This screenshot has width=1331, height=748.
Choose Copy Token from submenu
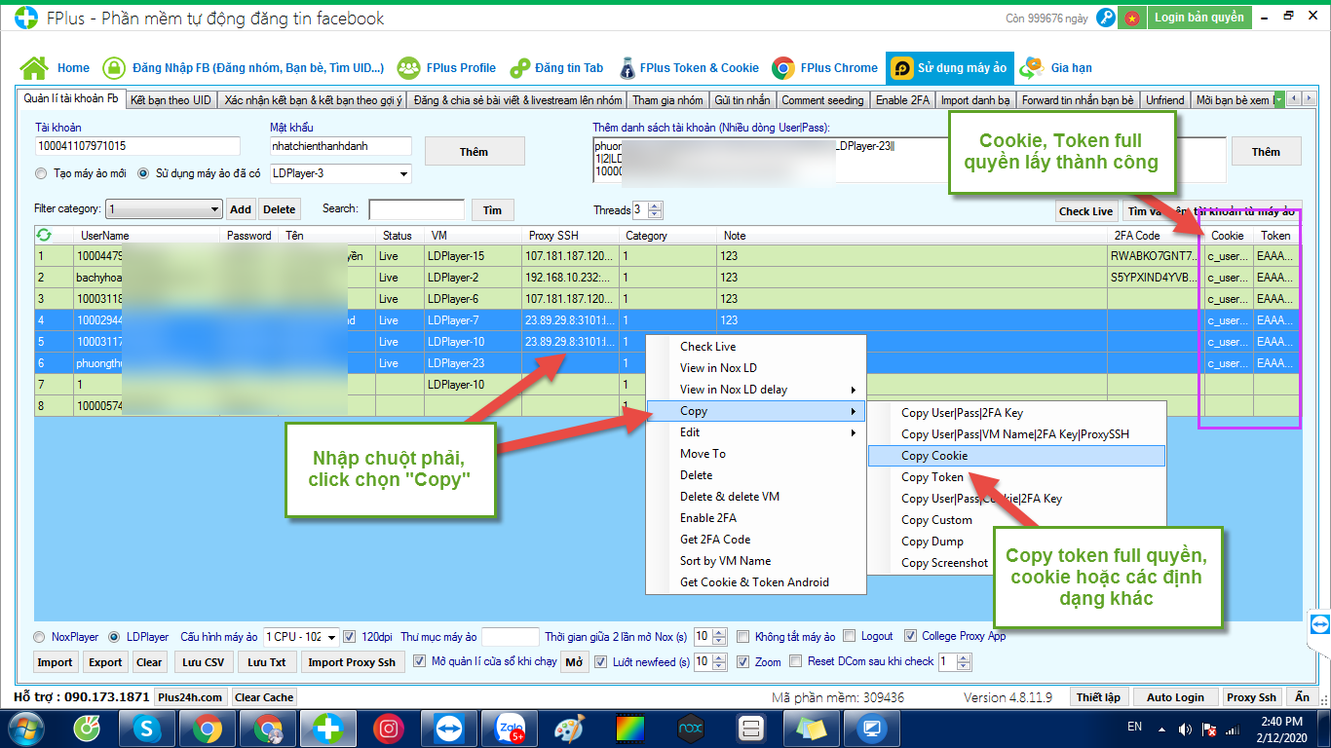coord(1016,477)
